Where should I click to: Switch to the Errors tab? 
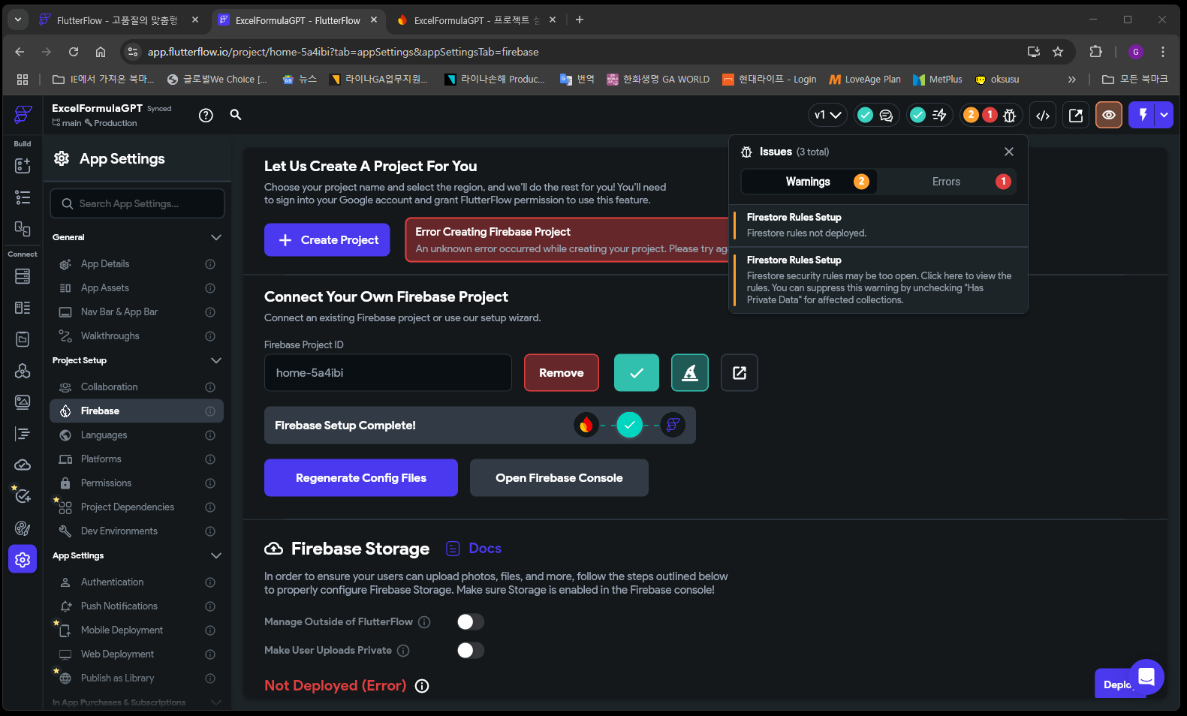click(947, 182)
